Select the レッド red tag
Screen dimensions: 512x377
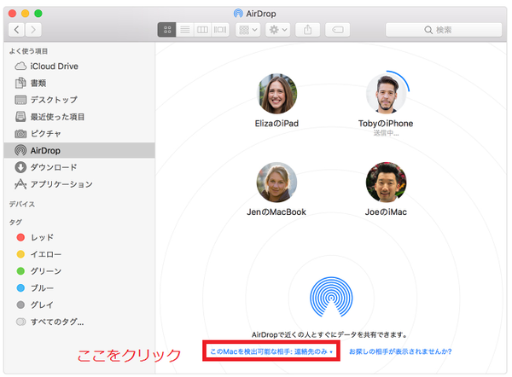point(41,237)
